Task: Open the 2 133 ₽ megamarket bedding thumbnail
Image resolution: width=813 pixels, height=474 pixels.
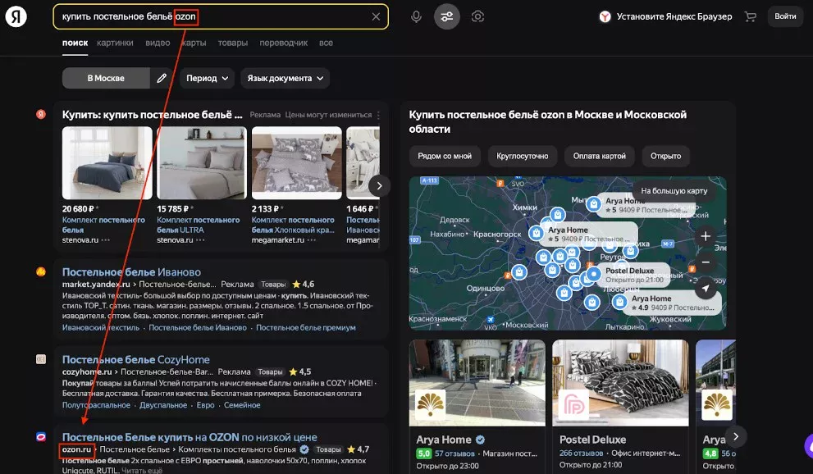Action: pos(297,163)
